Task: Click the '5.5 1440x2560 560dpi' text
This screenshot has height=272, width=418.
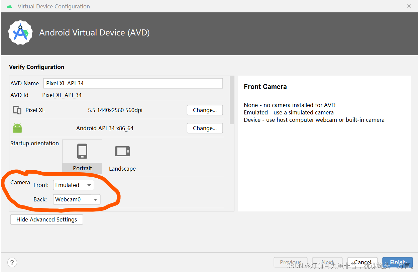Action: click(x=115, y=110)
